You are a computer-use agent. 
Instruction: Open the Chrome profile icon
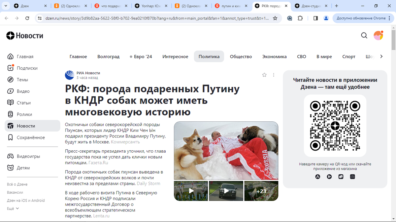click(x=326, y=18)
